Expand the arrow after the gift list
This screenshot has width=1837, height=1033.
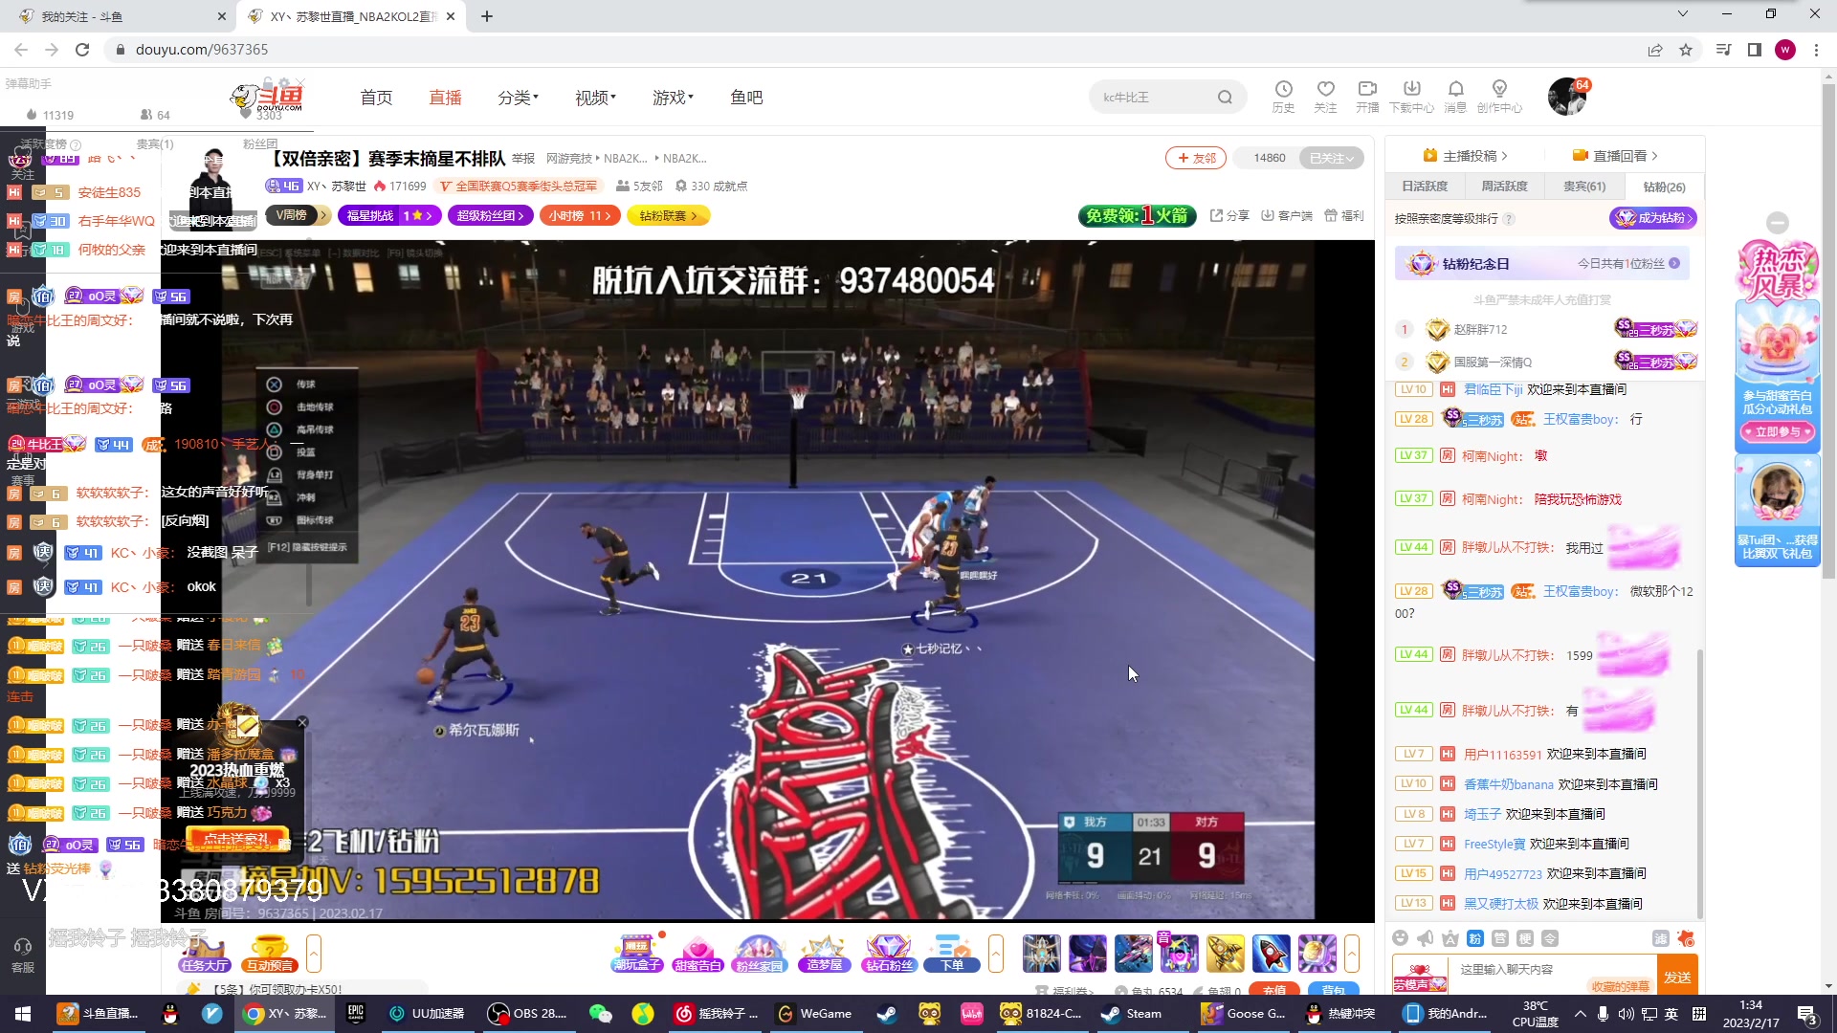pyautogui.click(x=1352, y=954)
